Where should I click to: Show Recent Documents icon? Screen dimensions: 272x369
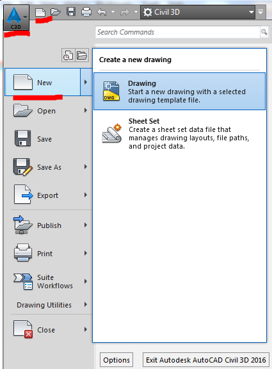[68, 55]
